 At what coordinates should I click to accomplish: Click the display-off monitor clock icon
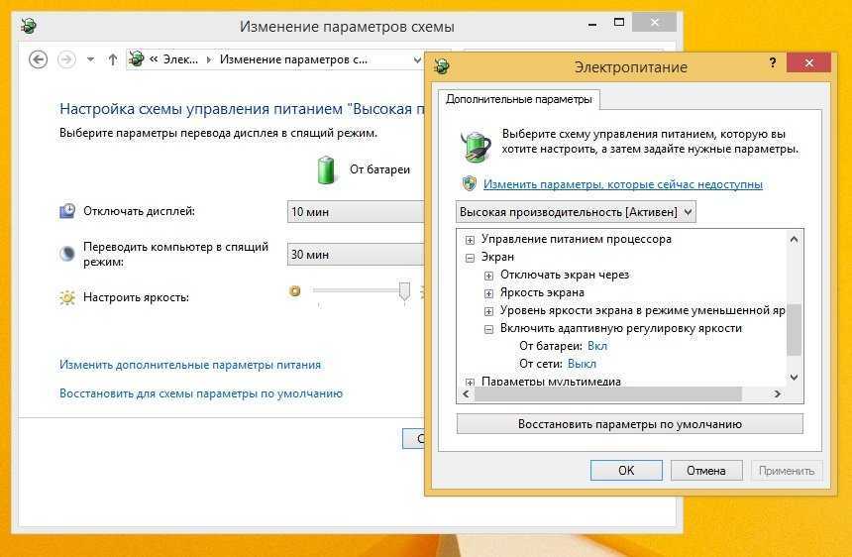point(66,211)
